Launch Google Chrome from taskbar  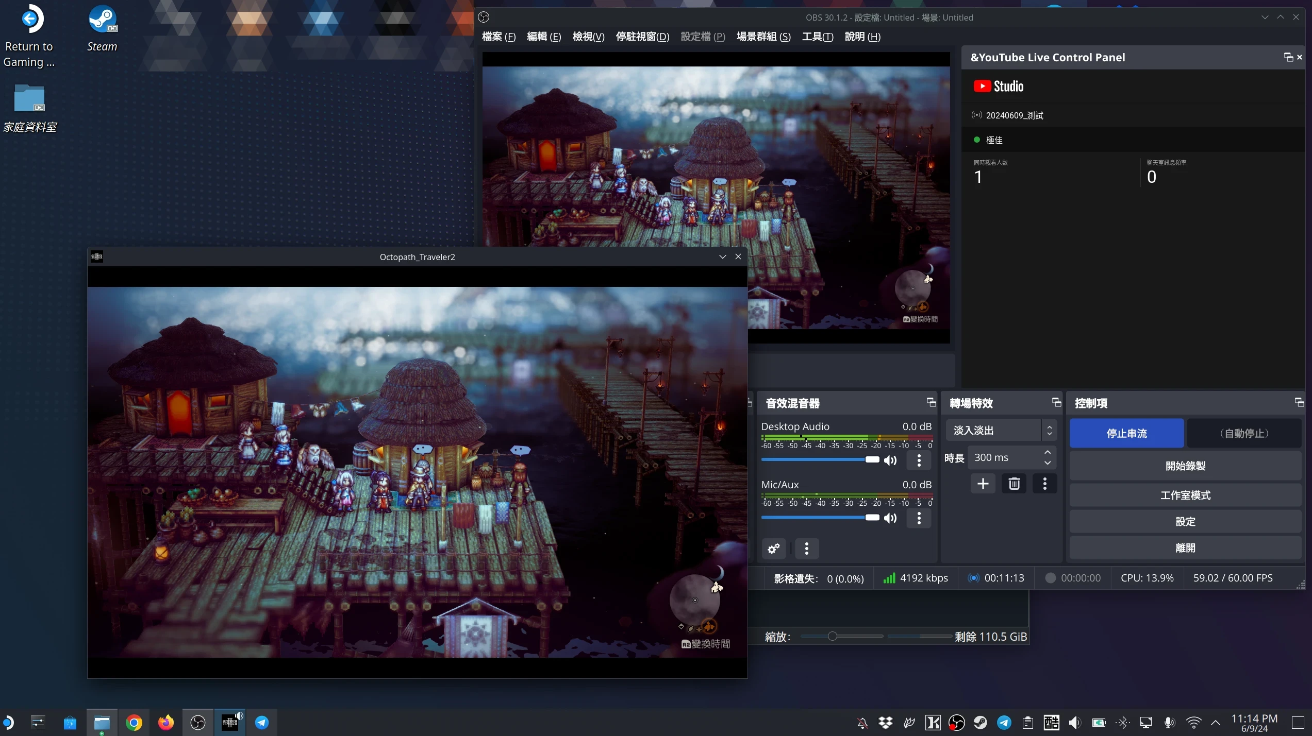(x=134, y=723)
